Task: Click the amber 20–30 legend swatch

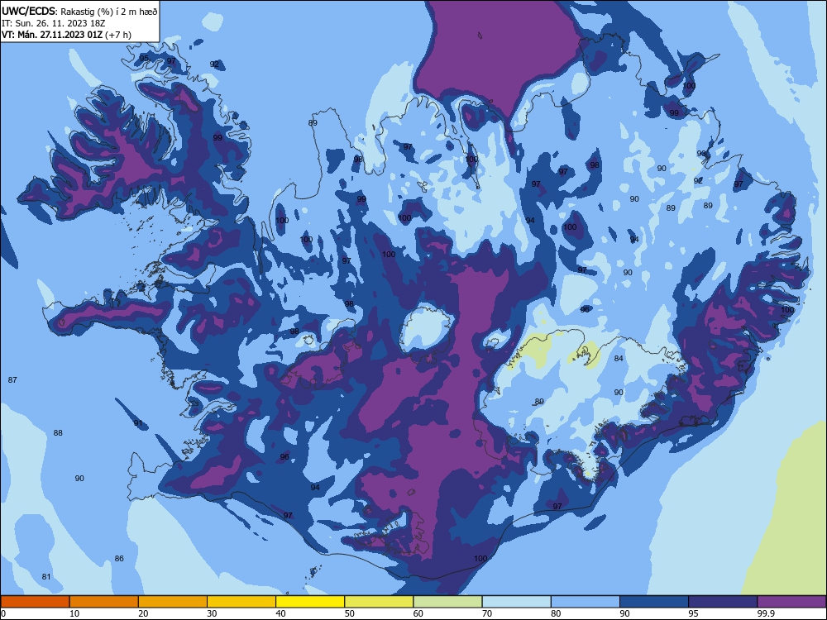Action: click(x=173, y=602)
